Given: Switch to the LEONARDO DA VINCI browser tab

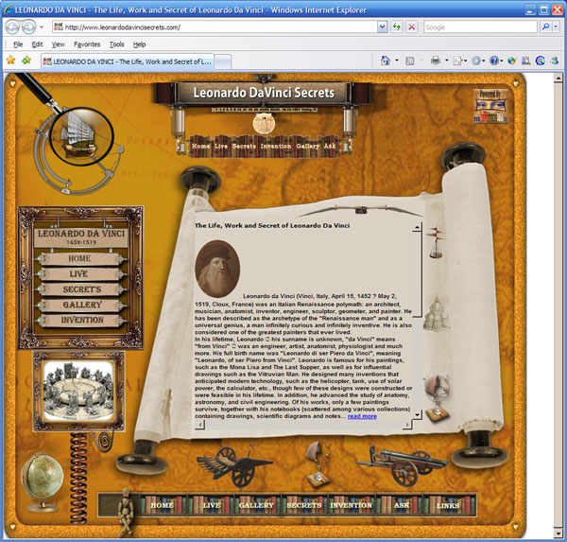Looking at the screenshot, I should tap(128, 61).
